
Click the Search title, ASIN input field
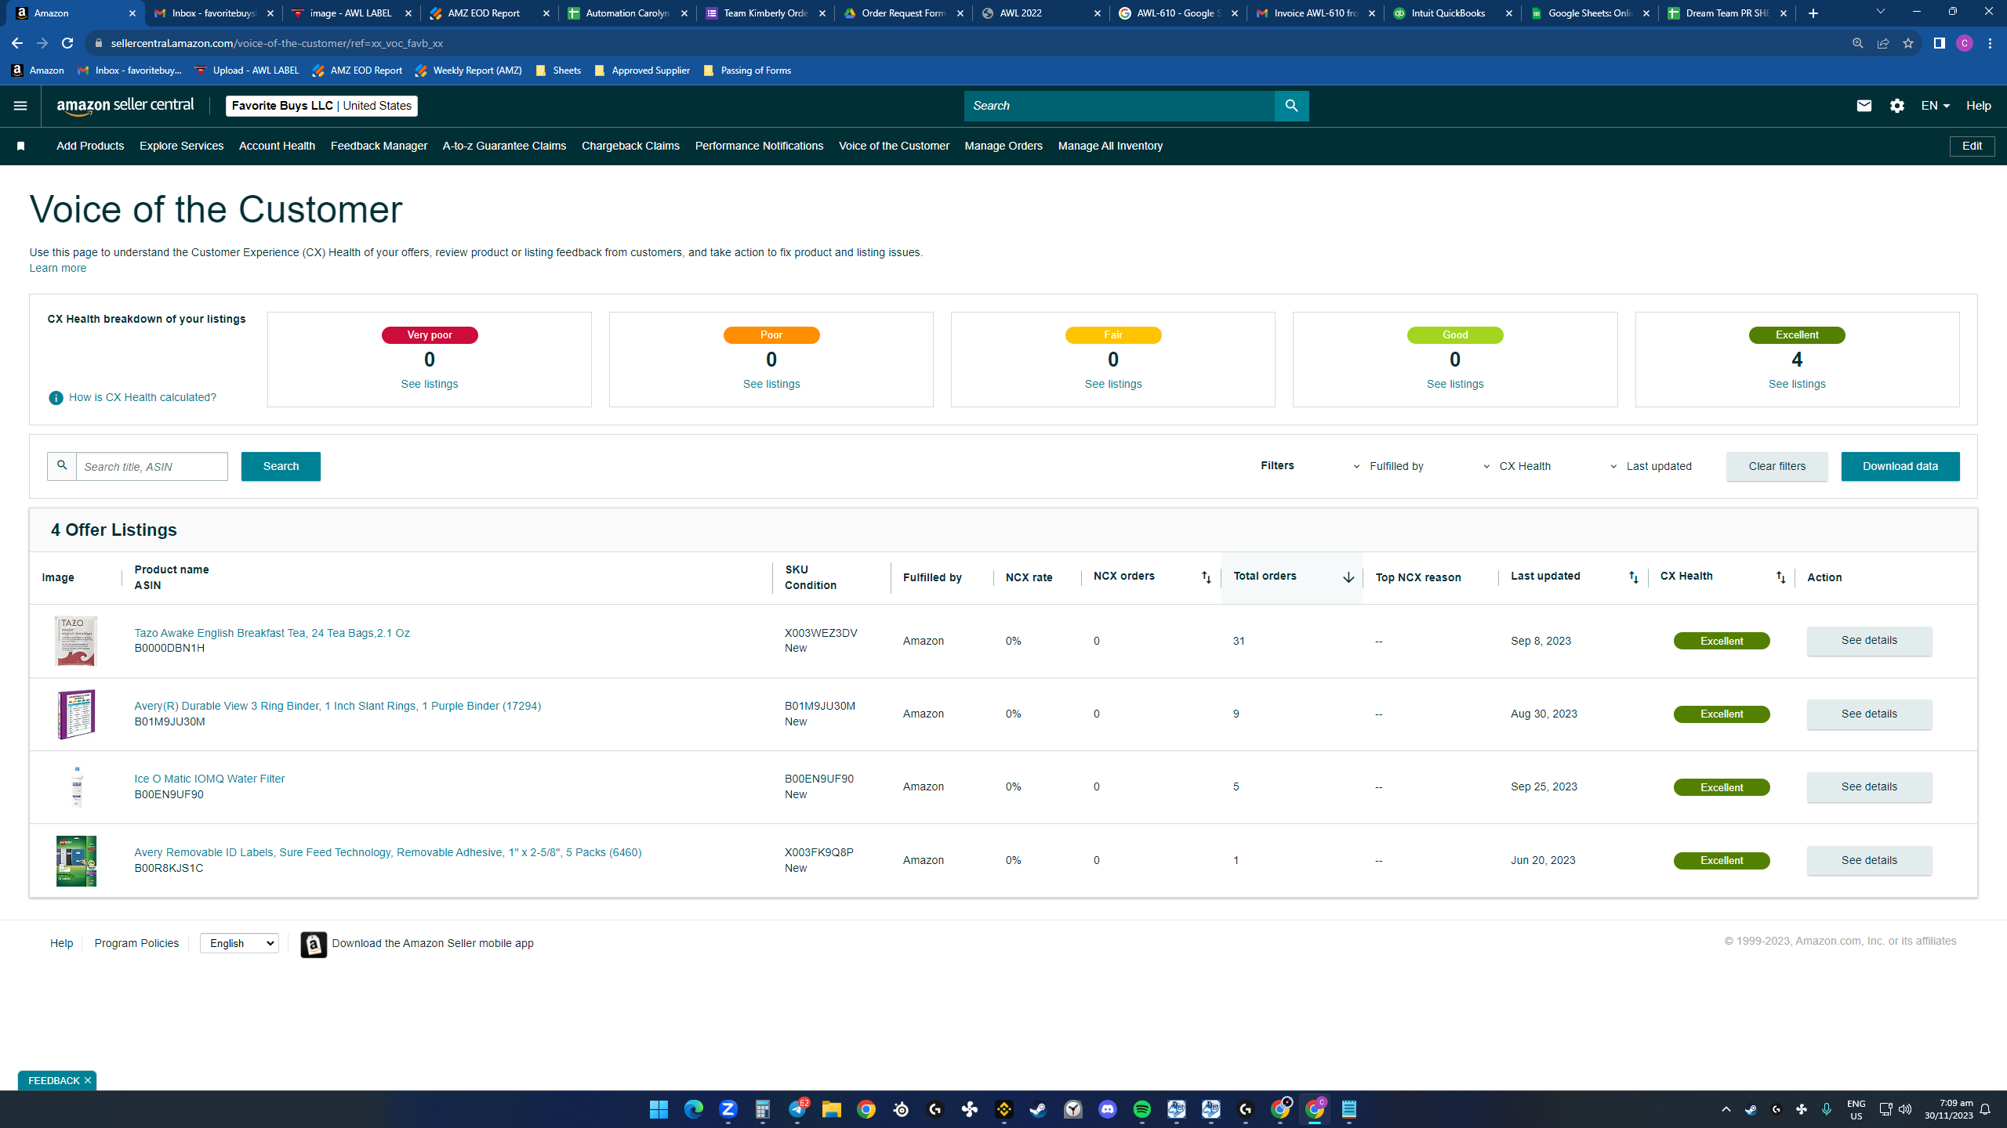point(151,467)
